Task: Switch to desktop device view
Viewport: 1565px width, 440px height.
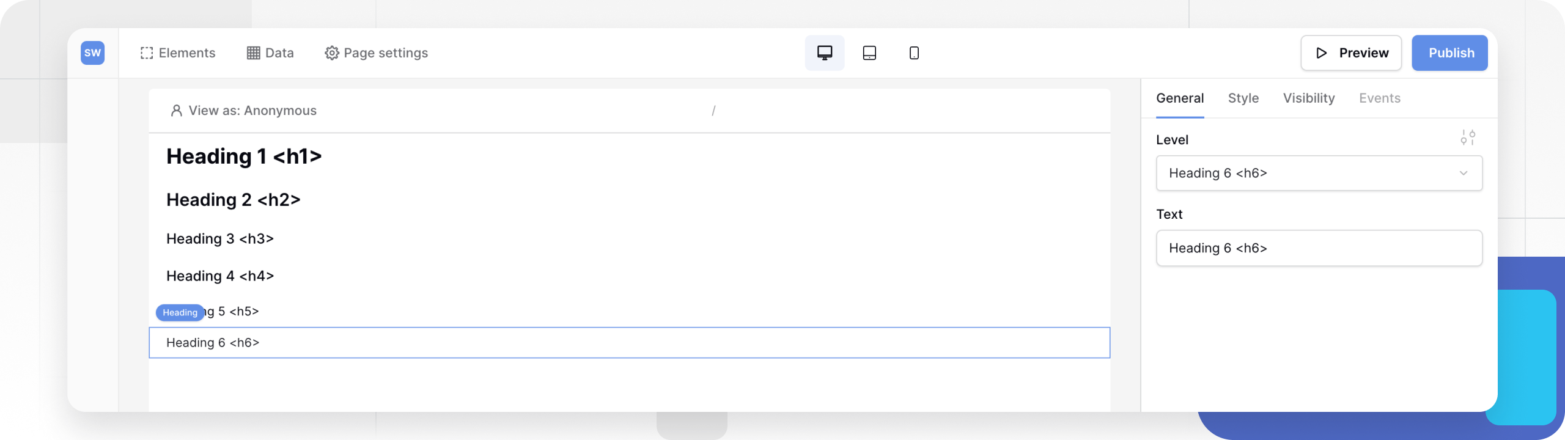Action: pyautogui.click(x=824, y=53)
